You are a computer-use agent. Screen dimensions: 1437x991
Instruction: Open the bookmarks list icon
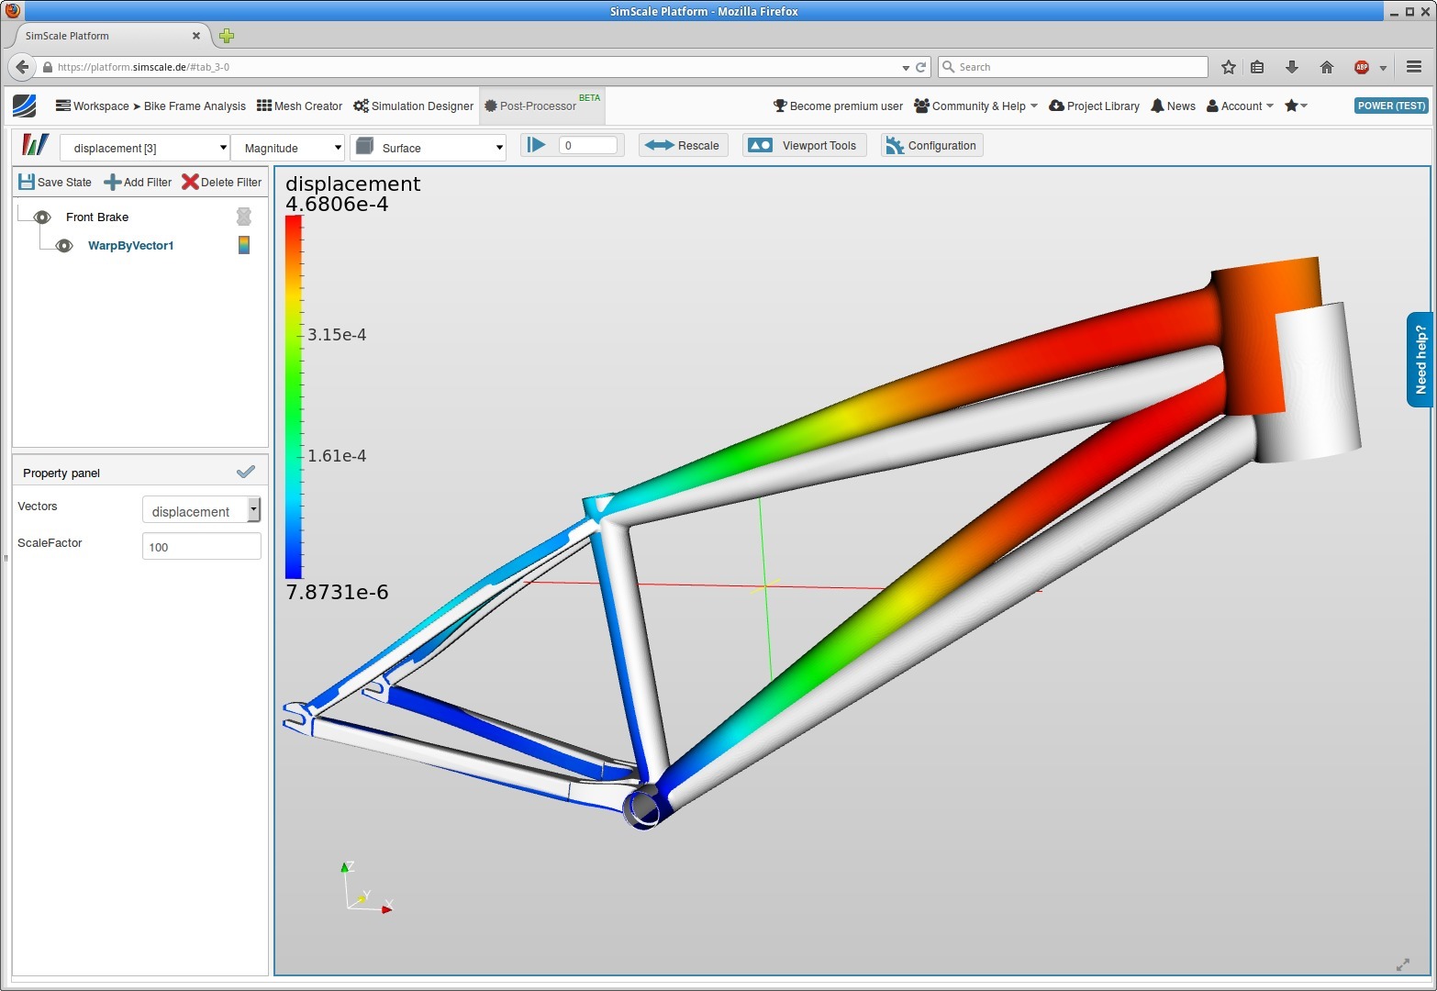(x=1258, y=67)
